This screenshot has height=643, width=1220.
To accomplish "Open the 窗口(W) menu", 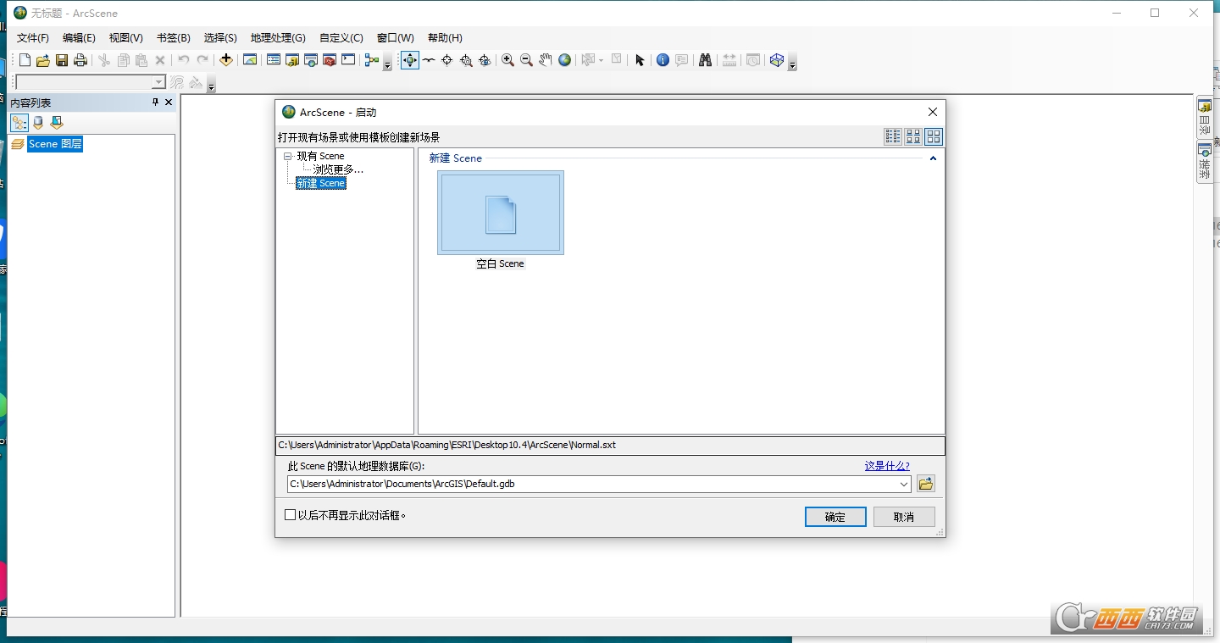I will (396, 38).
